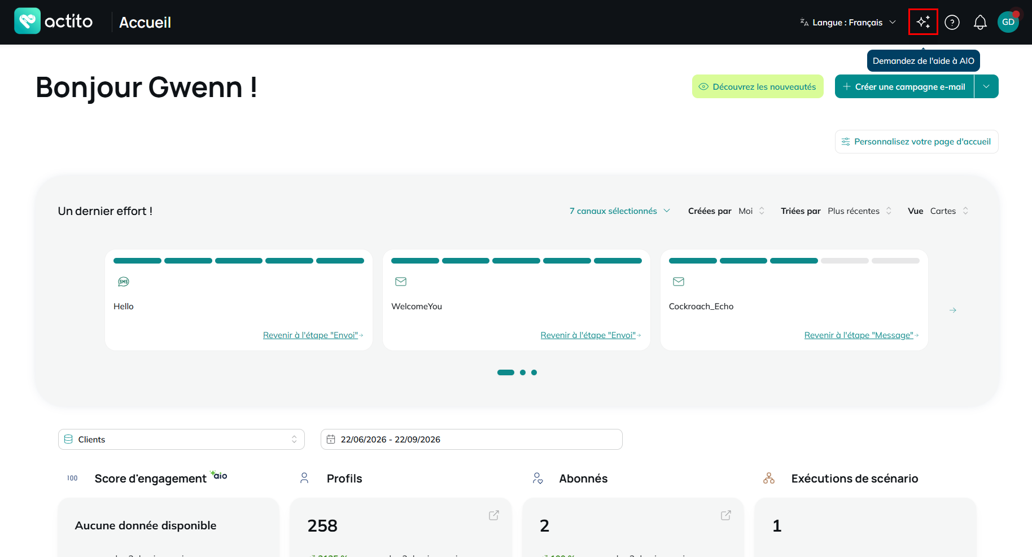This screenshot has width=1032, height=557.
Task: Expand the Langue : Français dropdown
Action: (848, 23)
